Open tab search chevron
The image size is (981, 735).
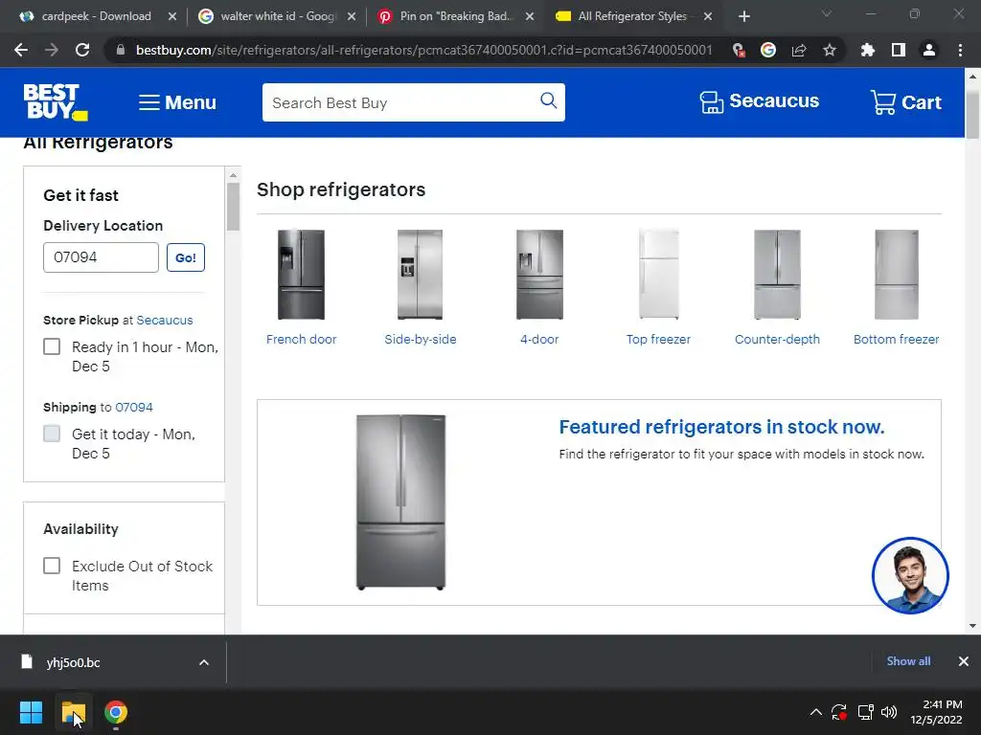[827, 13]
